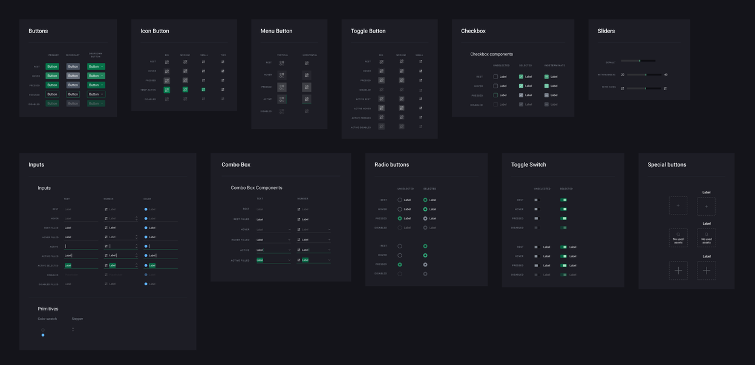Click the big rest icon button in the Icon Button panel
Image resolution: width=755 pixels, height=365 pixels.
[x=167, y=62]
